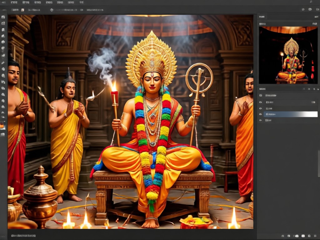The height and width of the screenshot is (240, 320).
Task: Click the bottom-most icon in the left toolbar
Action: pyautogui.click(x=3, y=134)
